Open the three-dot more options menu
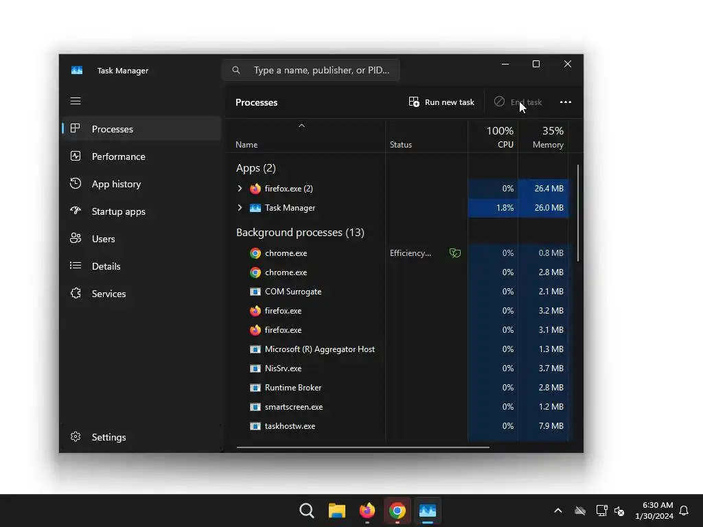 coord(566,102)
